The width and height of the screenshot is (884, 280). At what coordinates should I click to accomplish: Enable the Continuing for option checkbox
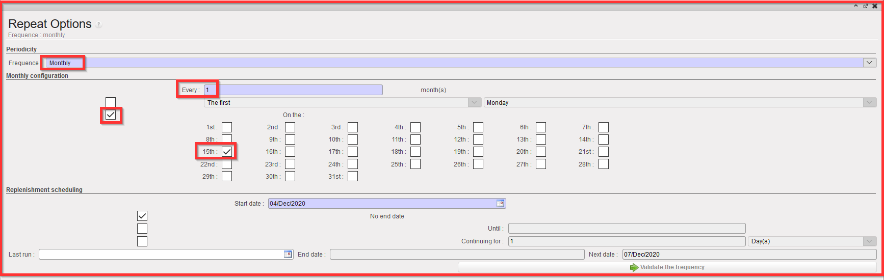[142, 241]
